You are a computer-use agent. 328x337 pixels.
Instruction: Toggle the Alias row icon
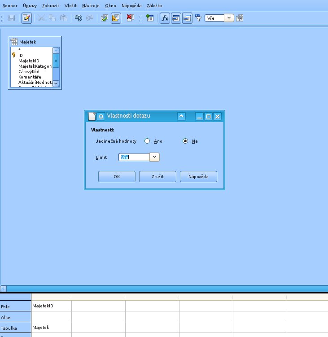[x=187, y=18]
